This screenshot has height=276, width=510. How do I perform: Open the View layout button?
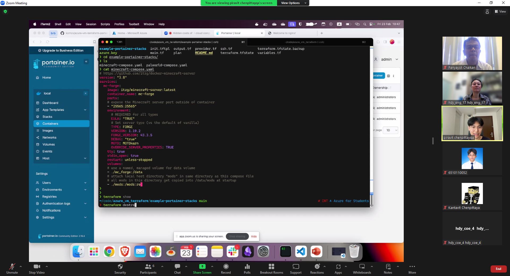click(500, 11)
